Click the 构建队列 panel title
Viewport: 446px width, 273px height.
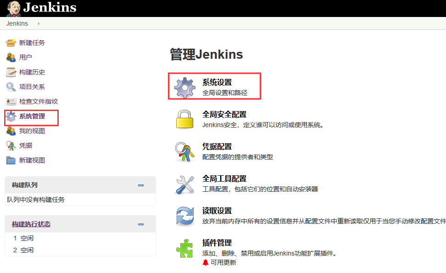tap(24, 185)
